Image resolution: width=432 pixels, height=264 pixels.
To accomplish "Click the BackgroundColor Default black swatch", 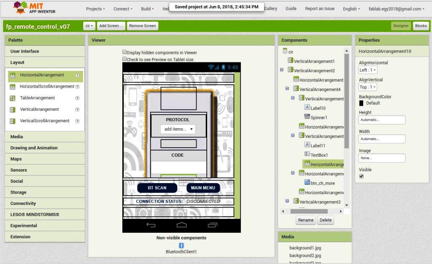I will (x=361, y=103).
